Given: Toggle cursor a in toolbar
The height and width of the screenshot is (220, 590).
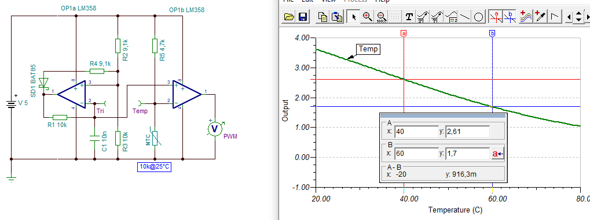Looking at the screenshot, I should (496, 17).
